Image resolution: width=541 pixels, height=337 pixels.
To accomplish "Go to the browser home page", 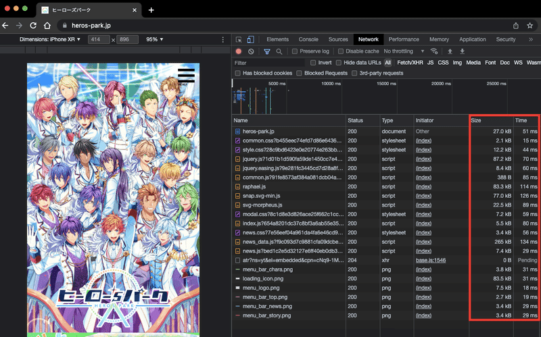I will pyautogui.click(x=47, y=26).
